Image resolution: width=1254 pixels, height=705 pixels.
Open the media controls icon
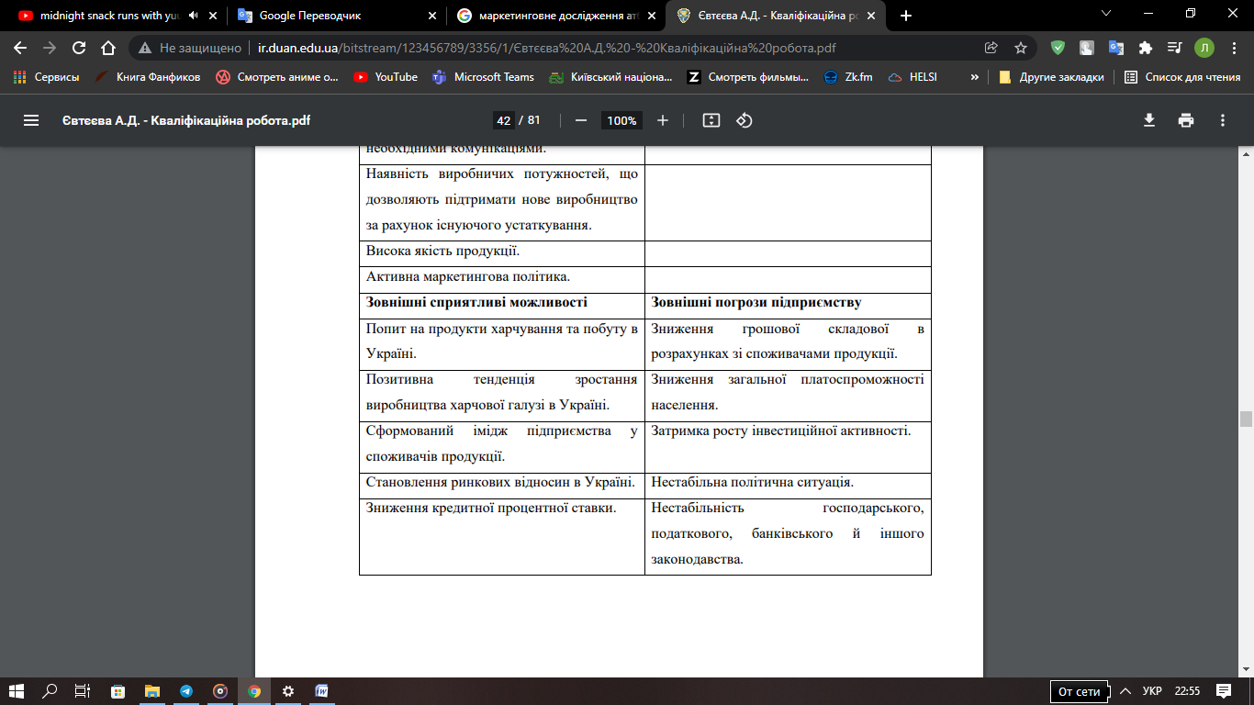(x=1174, y=48)
